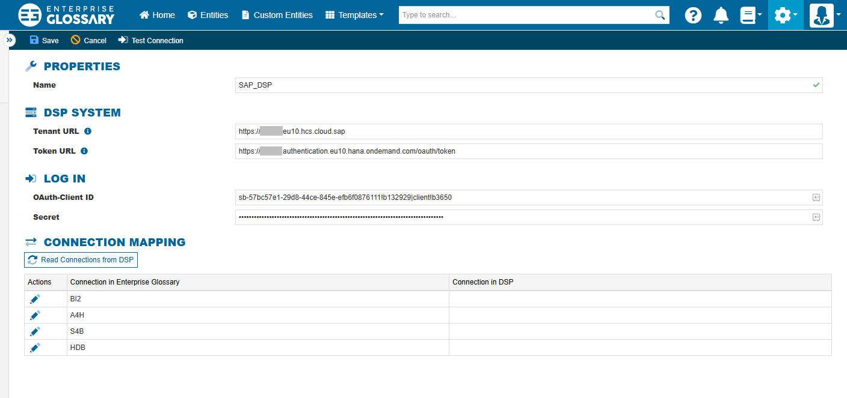
Task: Click the server icon beside DSP SYSTEM
Action: 31,112
